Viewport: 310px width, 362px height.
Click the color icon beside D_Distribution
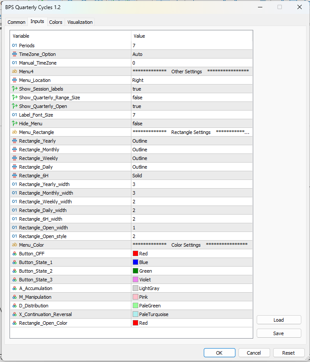click(14, 306)
